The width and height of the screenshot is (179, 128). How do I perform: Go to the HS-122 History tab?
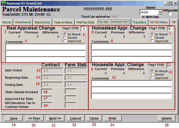(158, 22)
